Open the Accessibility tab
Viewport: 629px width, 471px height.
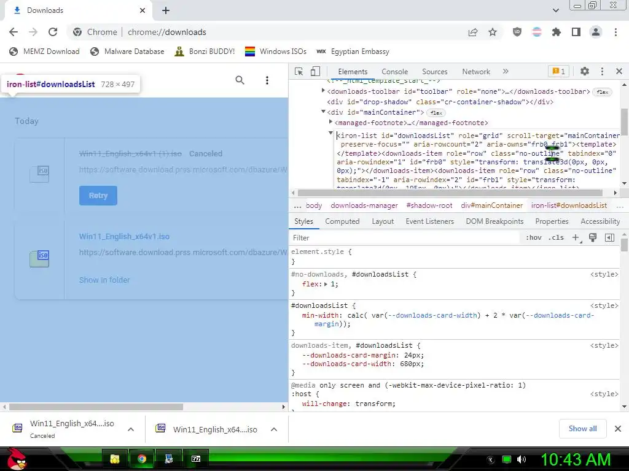[600, 221]
